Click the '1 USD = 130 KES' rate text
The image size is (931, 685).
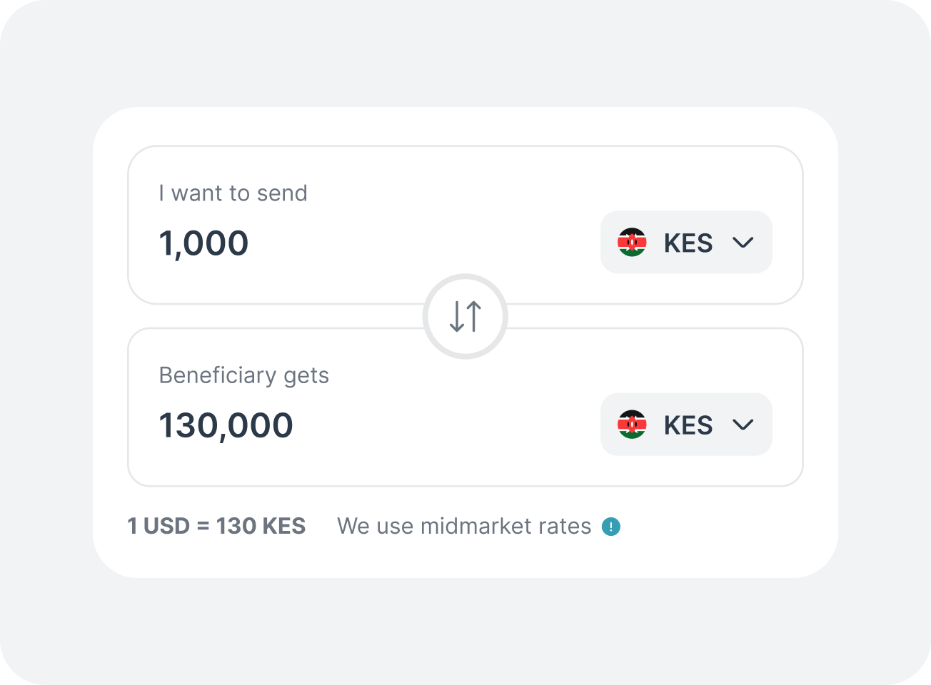point(216,526)
